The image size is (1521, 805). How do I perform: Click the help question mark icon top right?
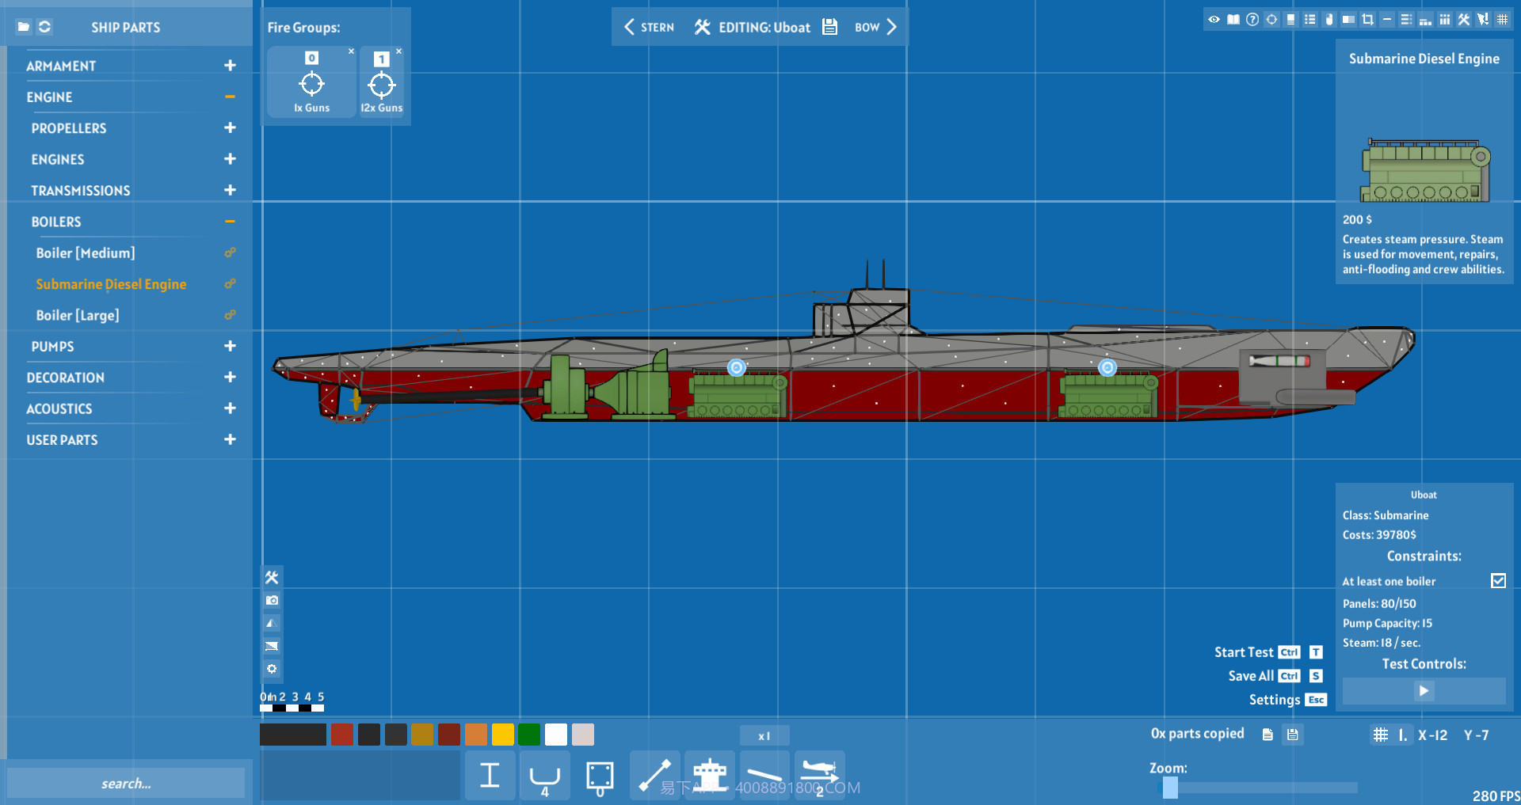(x=1252, y=19)
